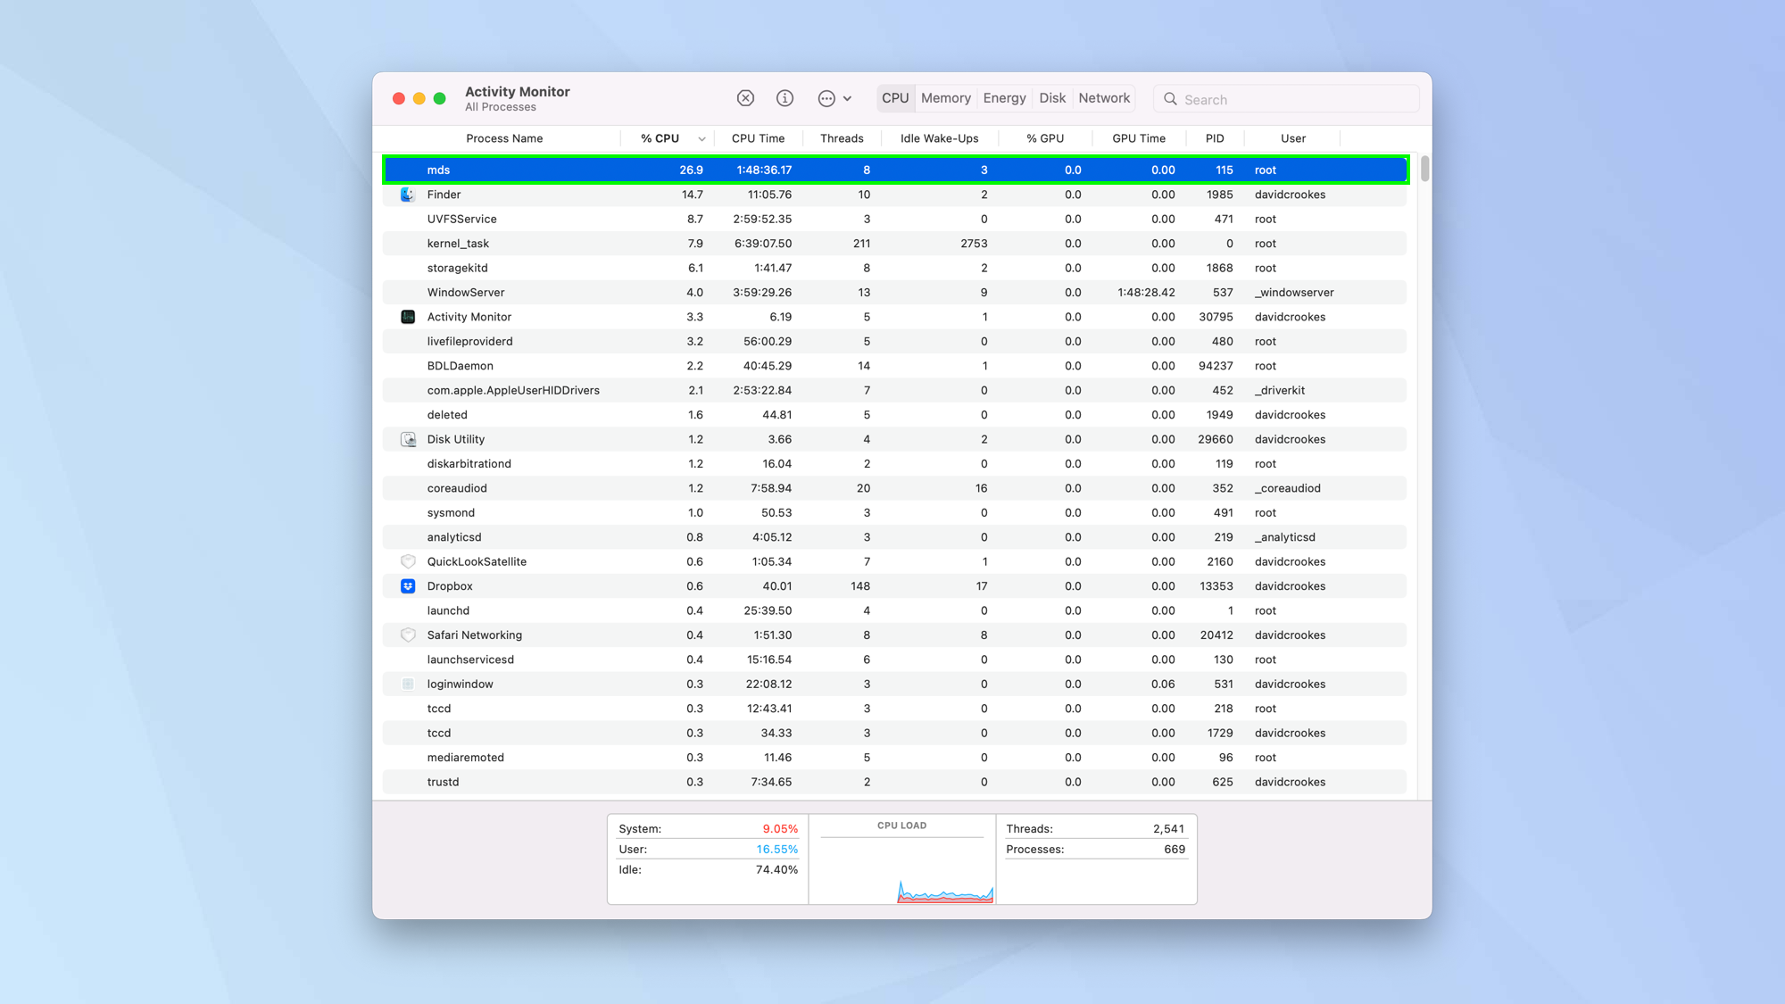Select the Dropbox process name
Viewport: 1785px width, 1004px height.
[x=449, y=586]
